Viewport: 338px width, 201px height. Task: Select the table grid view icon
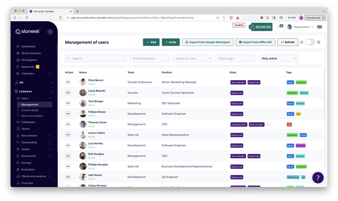(x=319, y=42)
